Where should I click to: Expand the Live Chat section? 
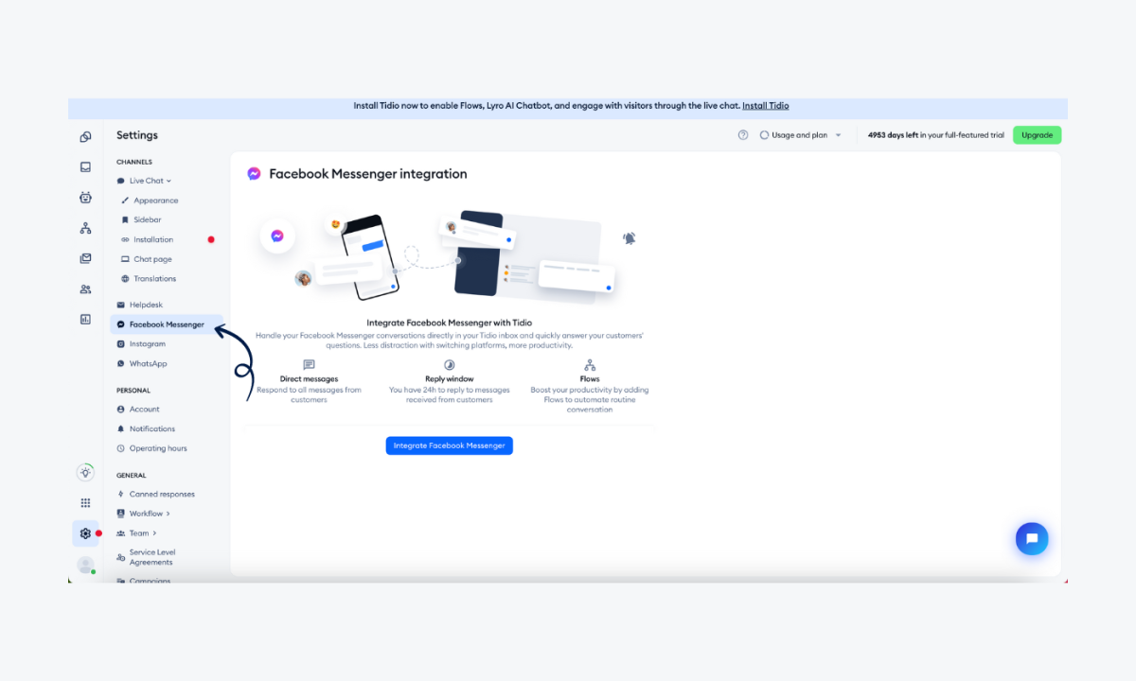(x=146, y=180)
